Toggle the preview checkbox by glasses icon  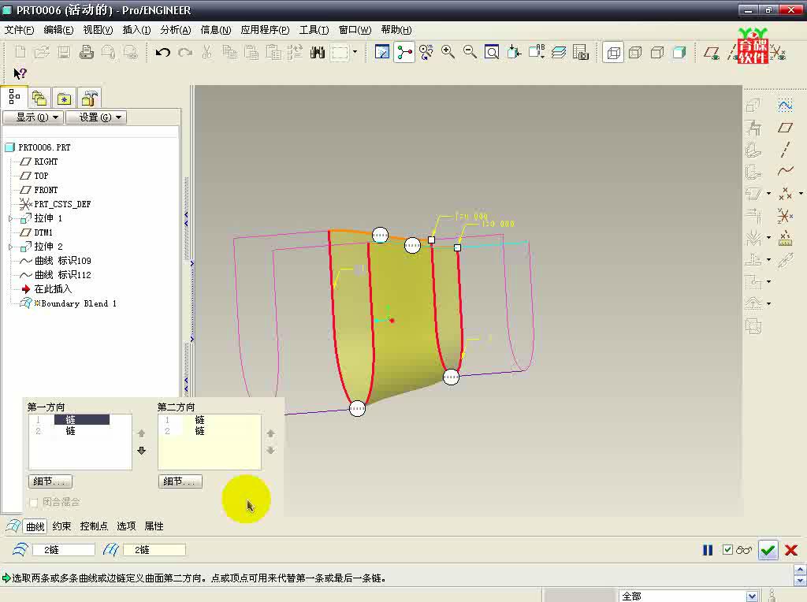click(727, 550)
